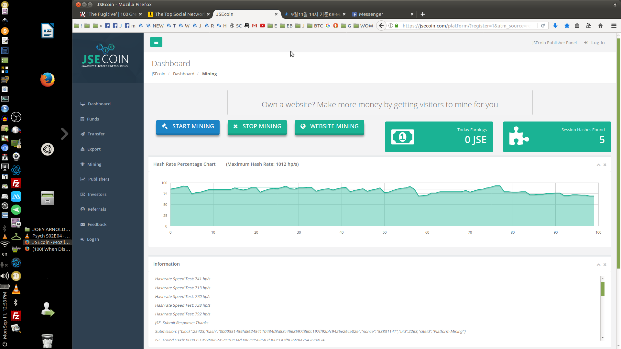Collapse the Hash Rate Percentage Chart panel
Screen dimensions: 621x349
pyautogui.click(x=598, y=165)
